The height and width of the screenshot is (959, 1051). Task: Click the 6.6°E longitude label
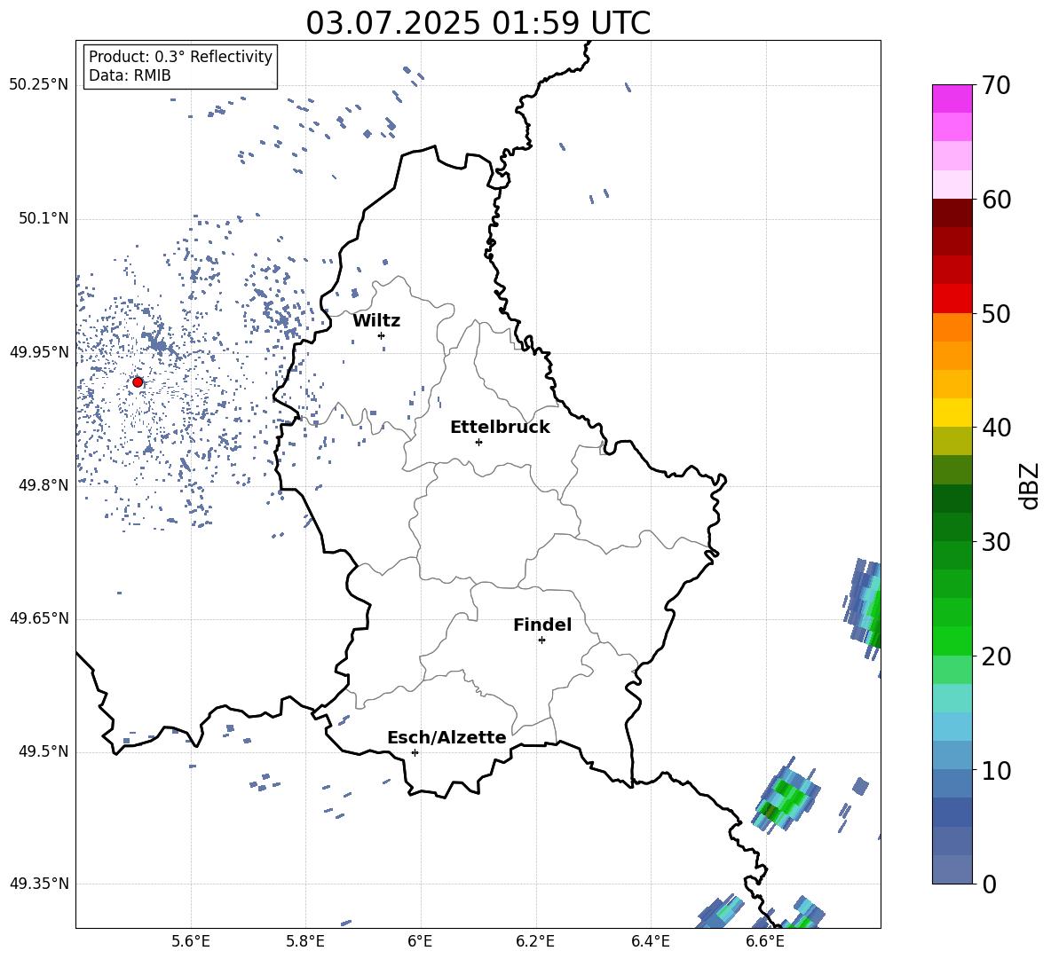point(765,942)
